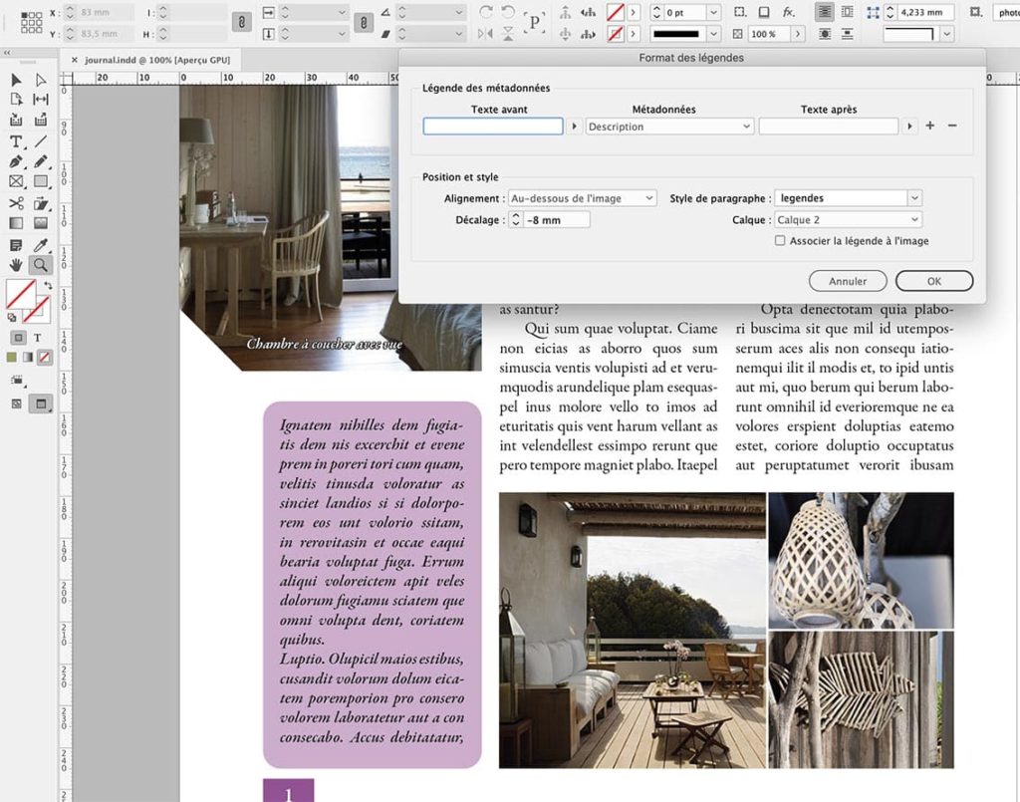The image size is (1020, 802).
Task: Select the Type (T) tool
Action: [16, 142]
